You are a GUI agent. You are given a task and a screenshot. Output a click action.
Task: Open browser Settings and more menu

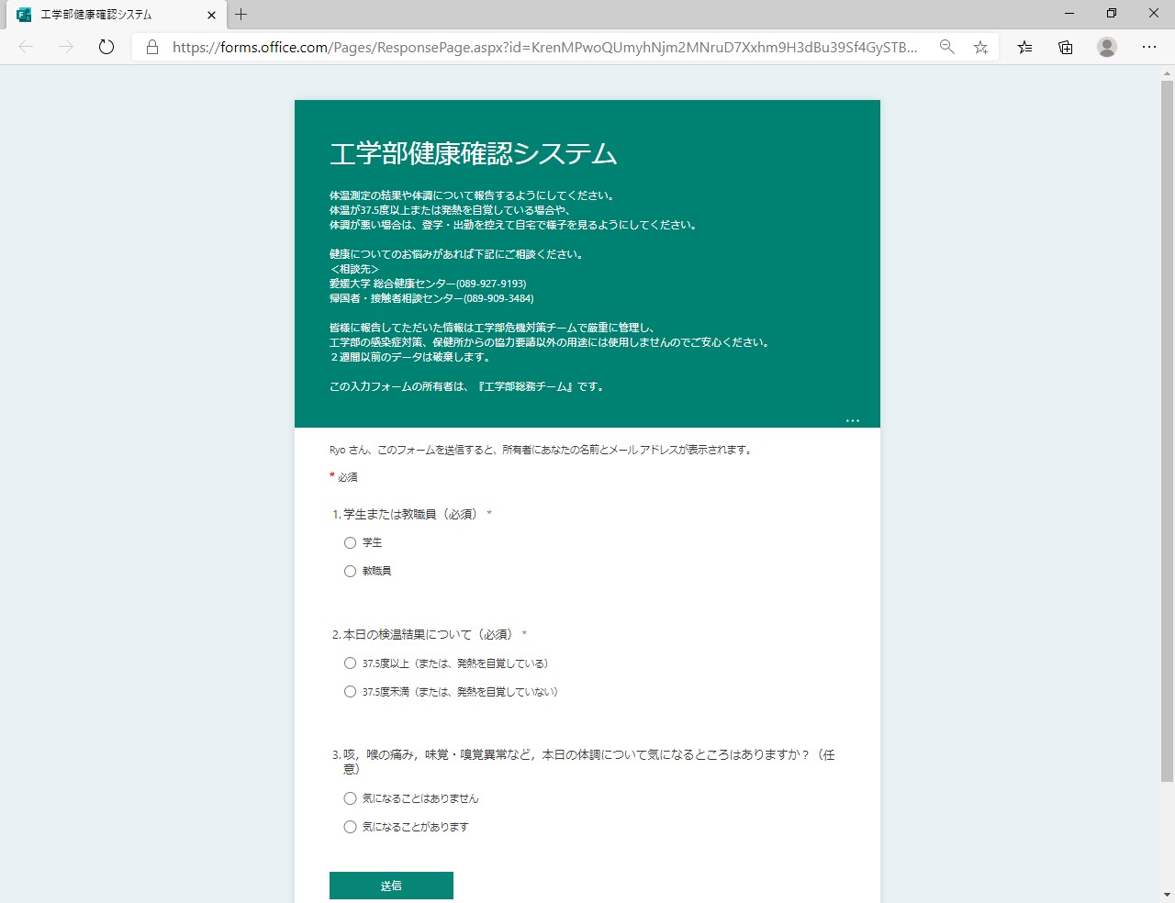1148,47
